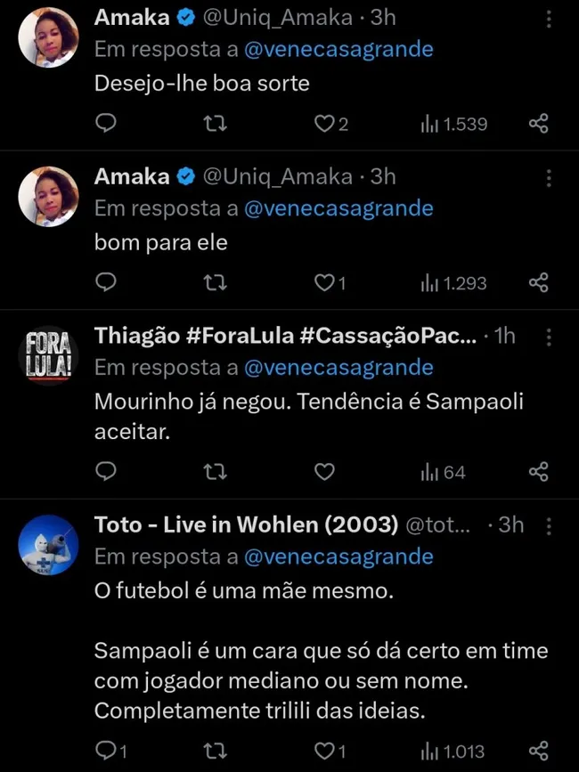Open the reply icon on Amaka's first tweet
The height and width of the screenshot is (772, 579).
[x=106, y=124]
